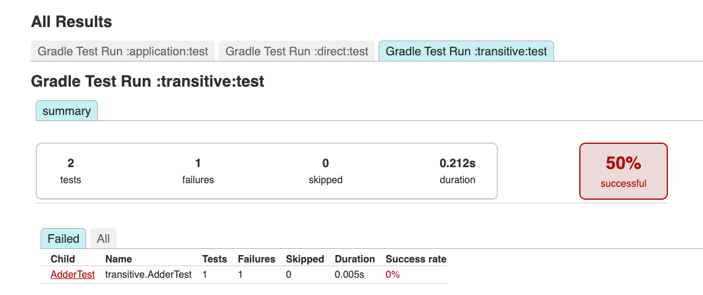This screenshot has height=295, width=703.
Task: Click the transitive.AdderTest name cell
Action: tap(148, 275)
